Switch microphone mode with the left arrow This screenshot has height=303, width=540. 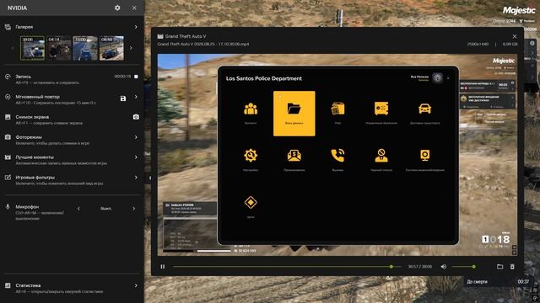(x=78, y=209)
